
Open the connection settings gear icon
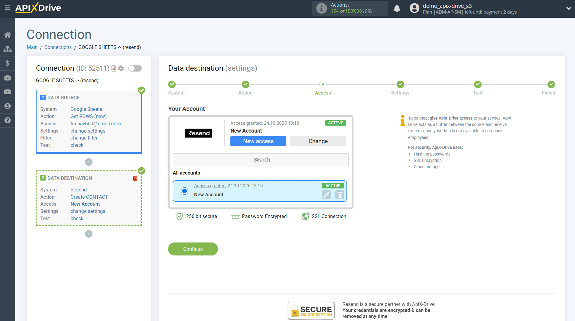tap(121, 68)
